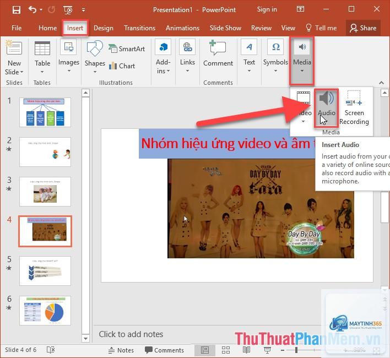The height and width of the screenshot is (358, 390).
Task: Click the Share button
Action: click(363, 28)
